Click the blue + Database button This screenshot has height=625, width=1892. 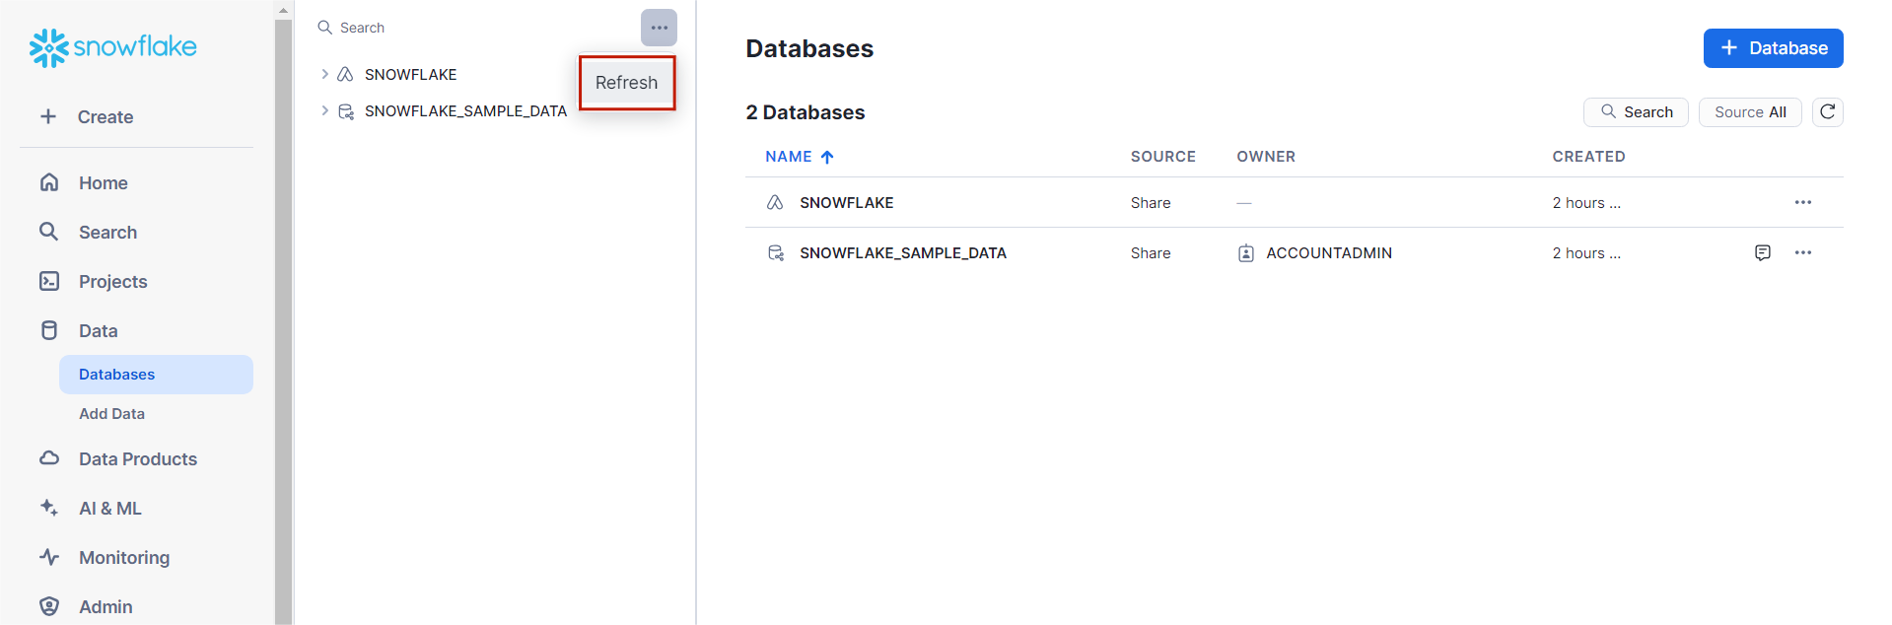(x=1773, y=48)
